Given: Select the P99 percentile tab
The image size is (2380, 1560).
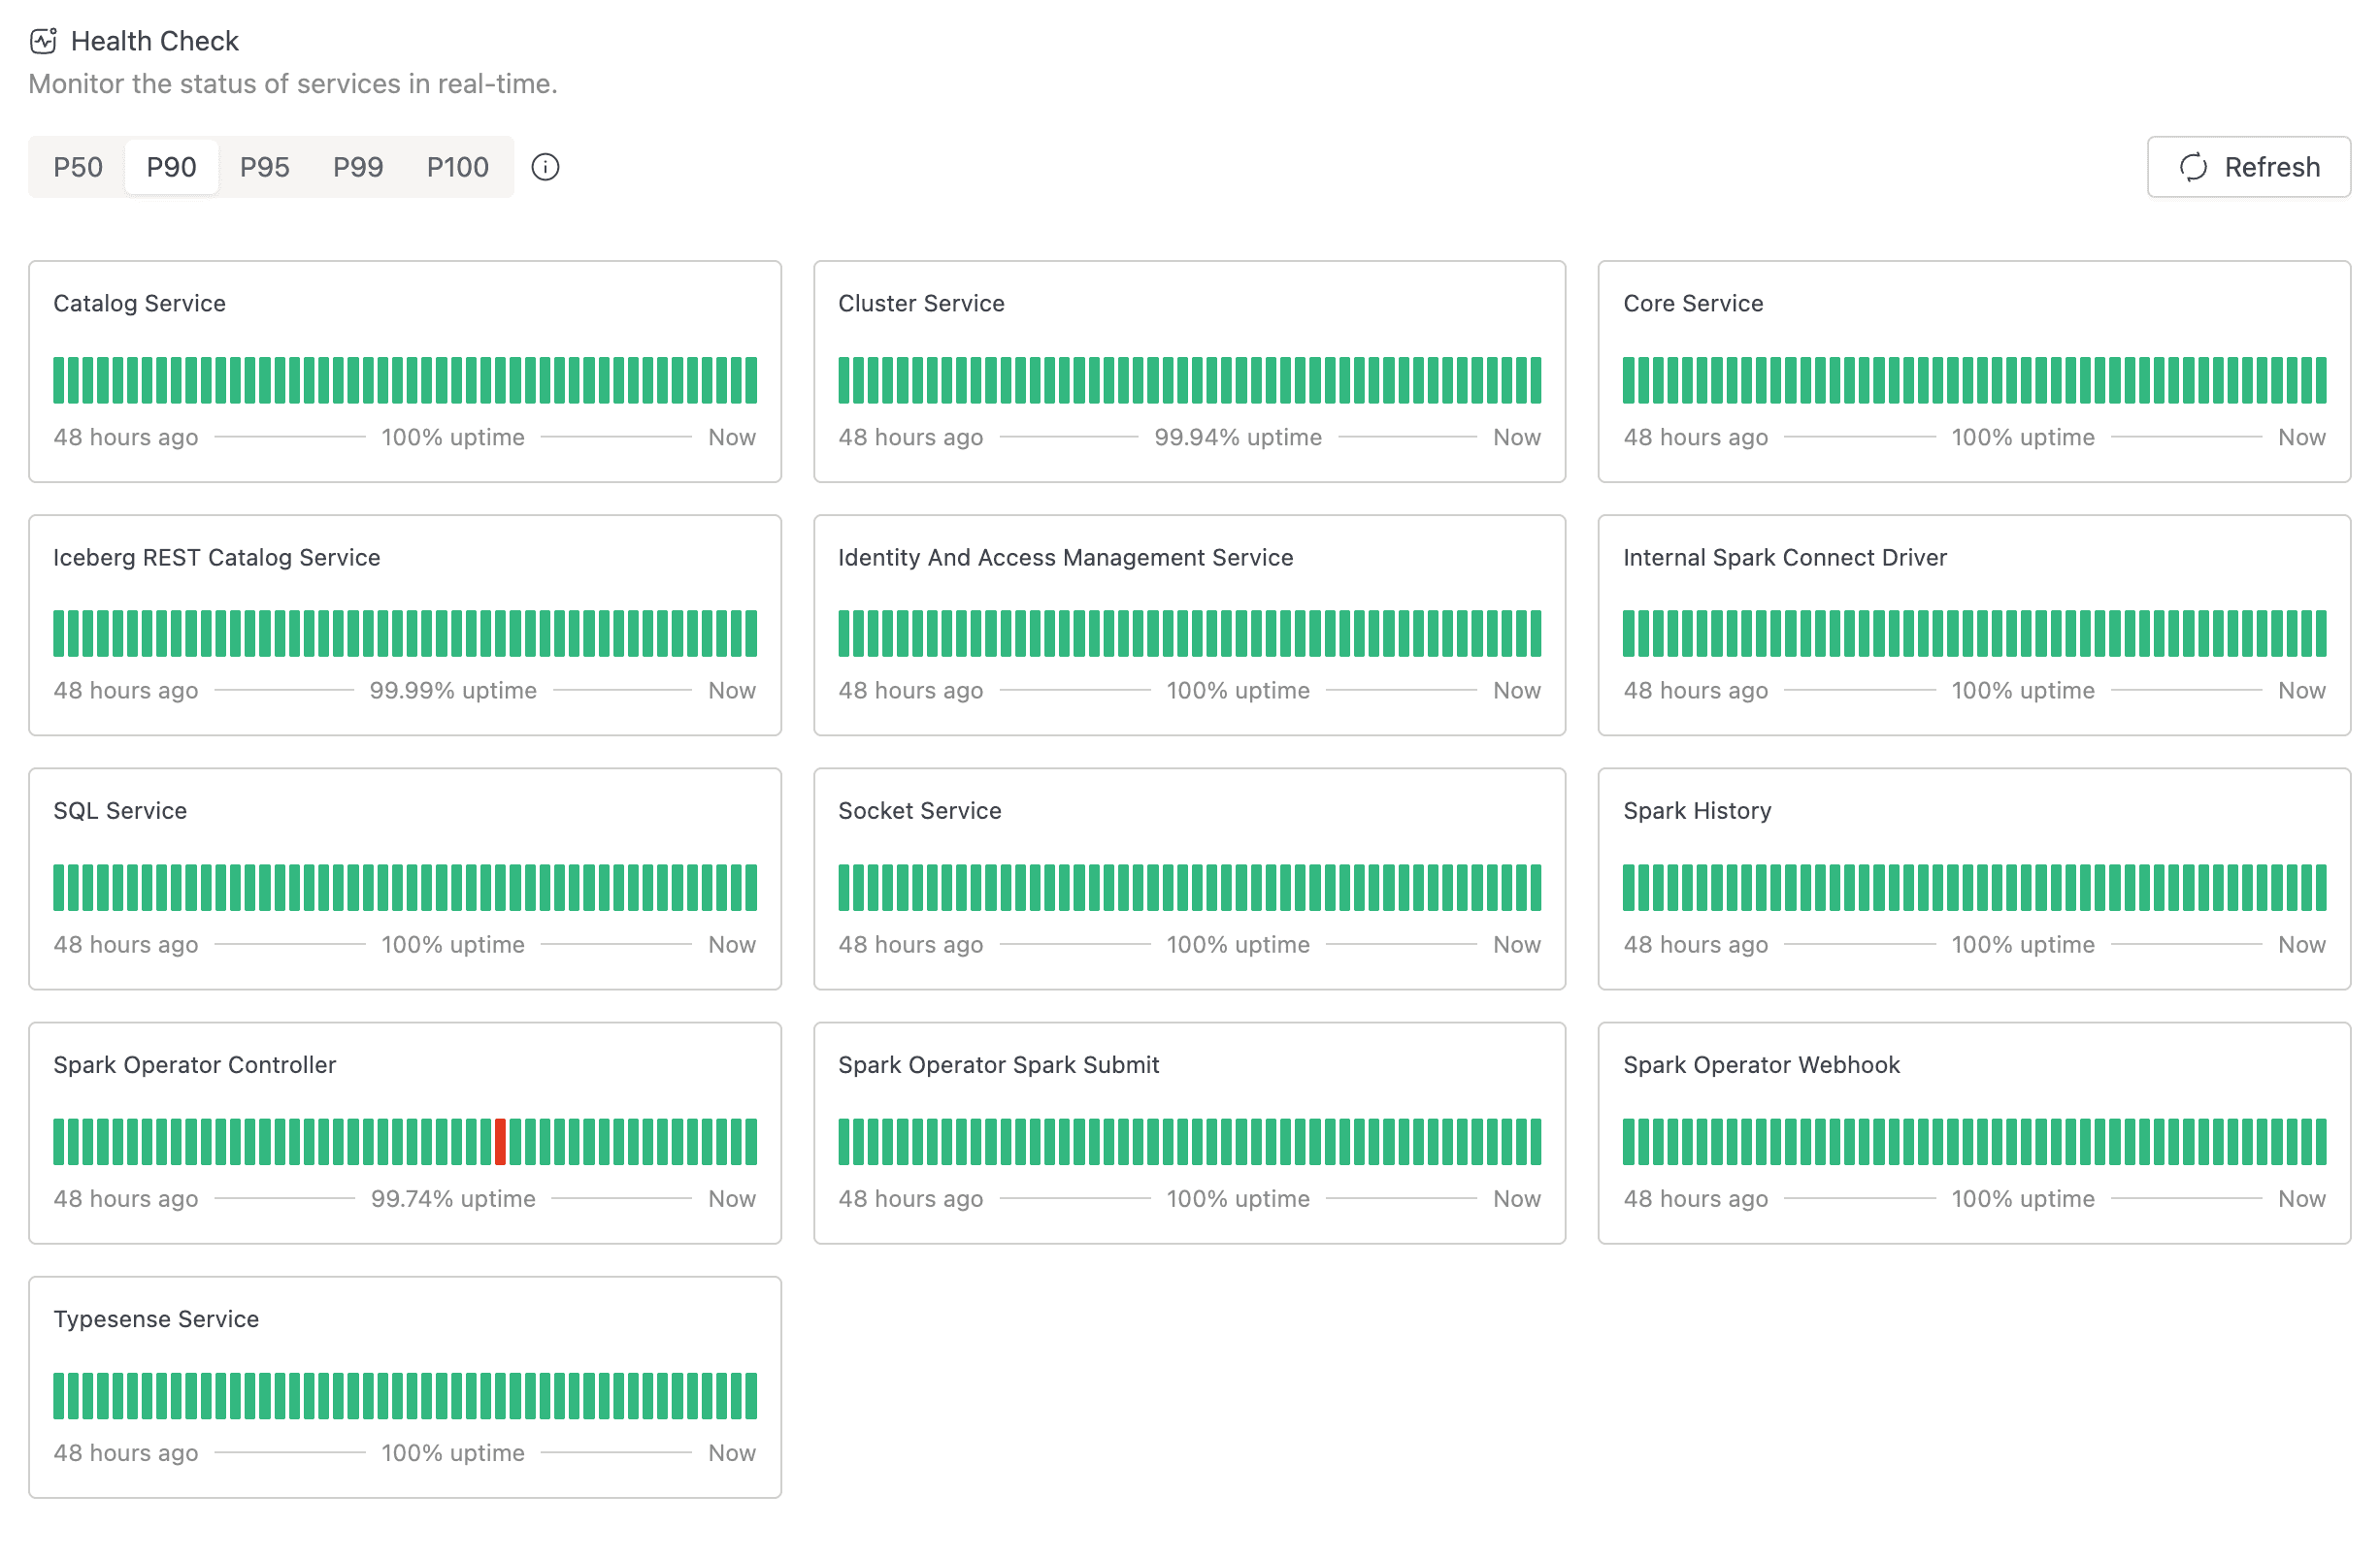Looking at the screenshot, I should pyautogui.click(x=358, y=167).
